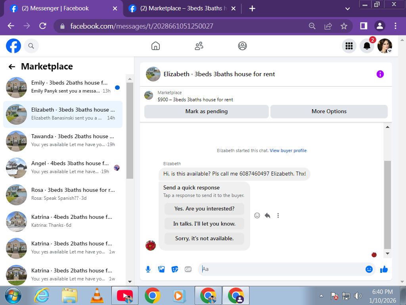
Task: Open the Friends icon in top nav
Action: pos(199,46)
